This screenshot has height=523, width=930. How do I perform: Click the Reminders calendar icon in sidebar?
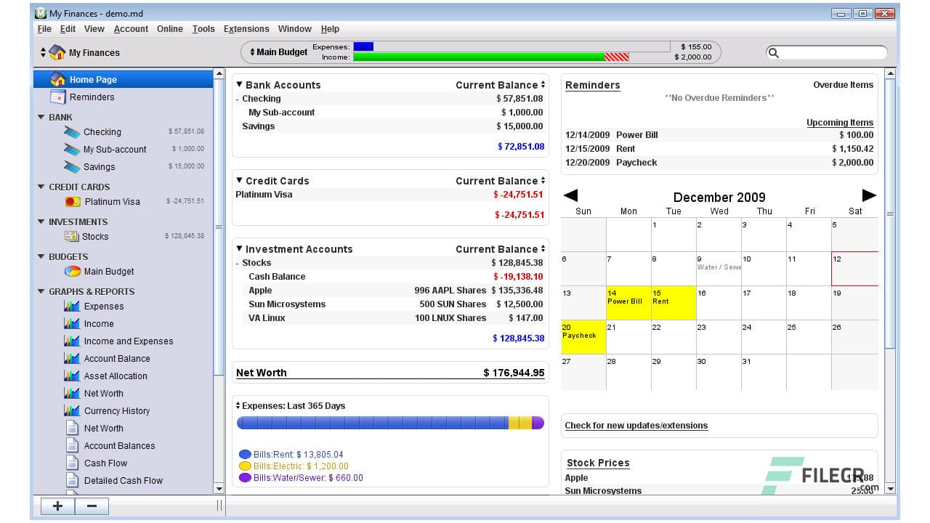tap(58, 97)
